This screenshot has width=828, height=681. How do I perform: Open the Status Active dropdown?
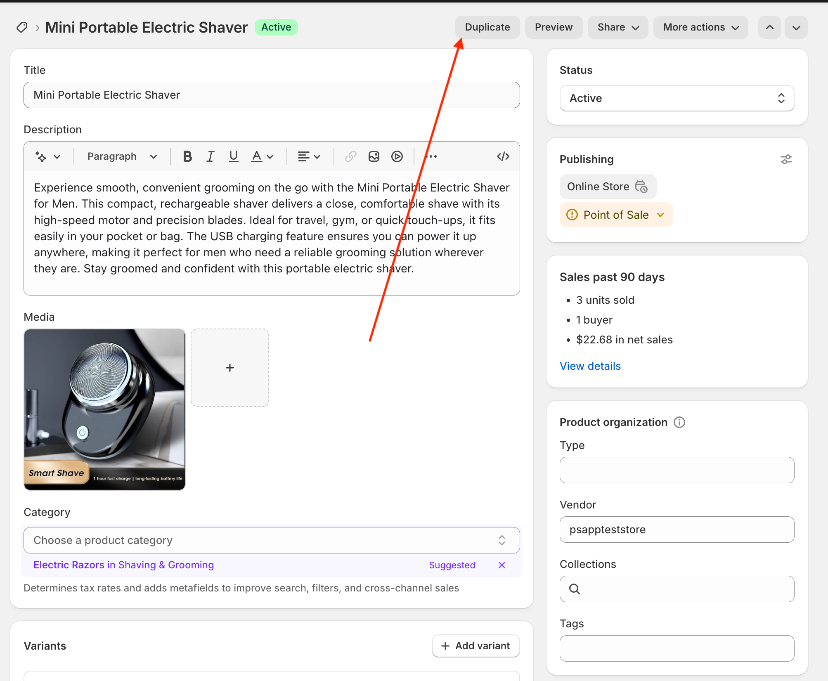tap(677, 98)
